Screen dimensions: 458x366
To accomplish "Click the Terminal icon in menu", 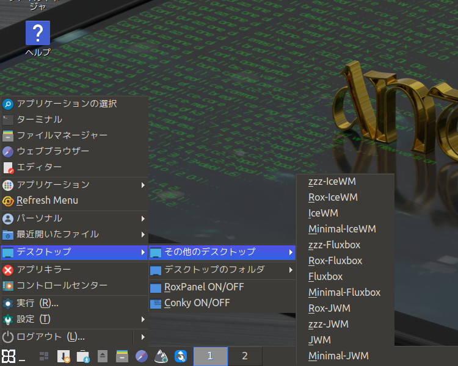I will pyautogui.click(x=8, y=120).
